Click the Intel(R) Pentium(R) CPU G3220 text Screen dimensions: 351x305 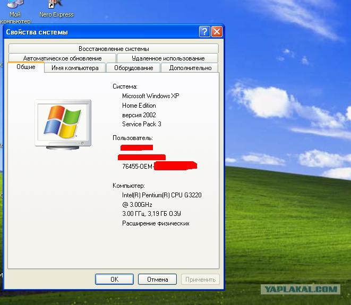162,195
